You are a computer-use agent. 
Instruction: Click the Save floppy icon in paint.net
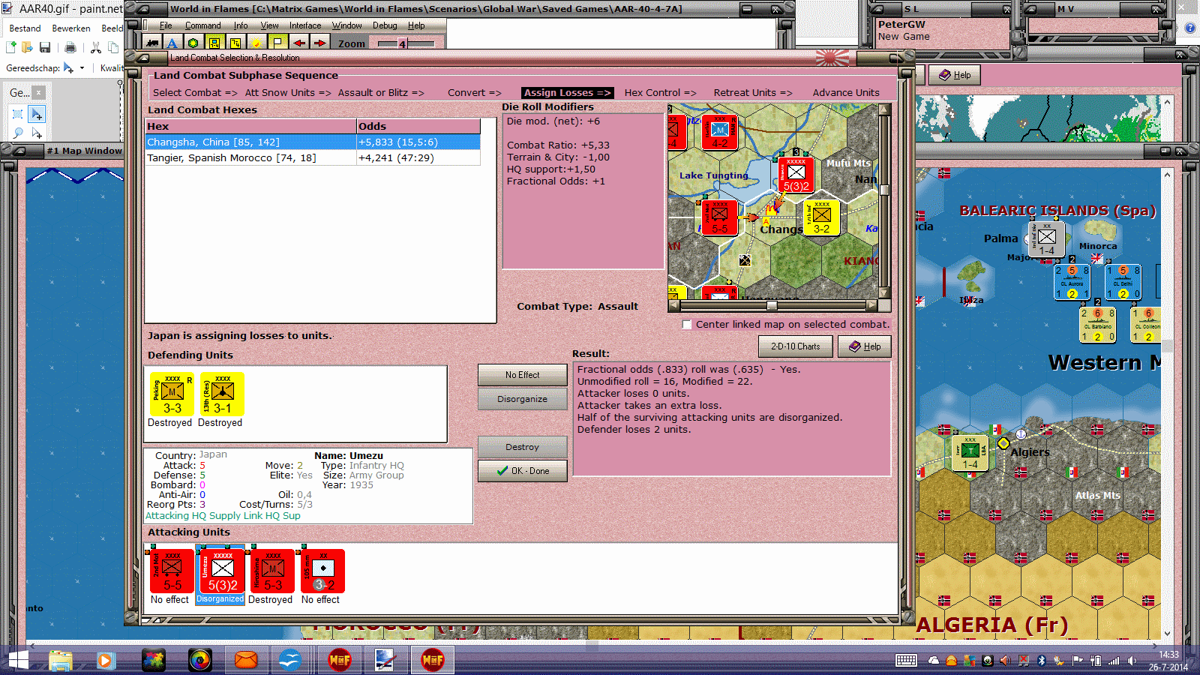pos(44,48)
